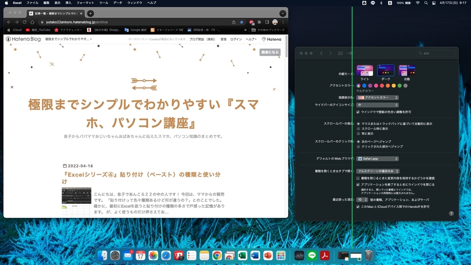471x265 pixels.
Task: Select the ダーク appearance mode thumbnail
Action: [x=385, y=71]
